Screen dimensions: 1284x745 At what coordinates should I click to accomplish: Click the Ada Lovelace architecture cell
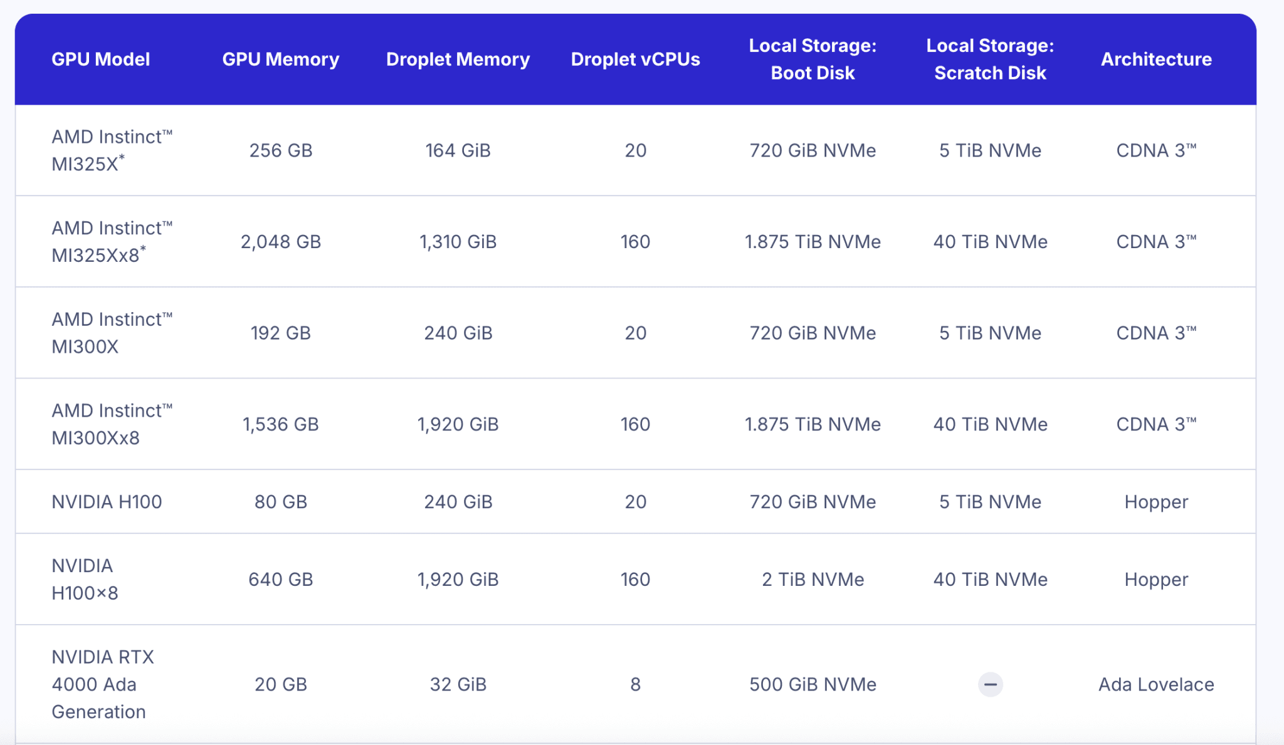(x=1156, y=684)
